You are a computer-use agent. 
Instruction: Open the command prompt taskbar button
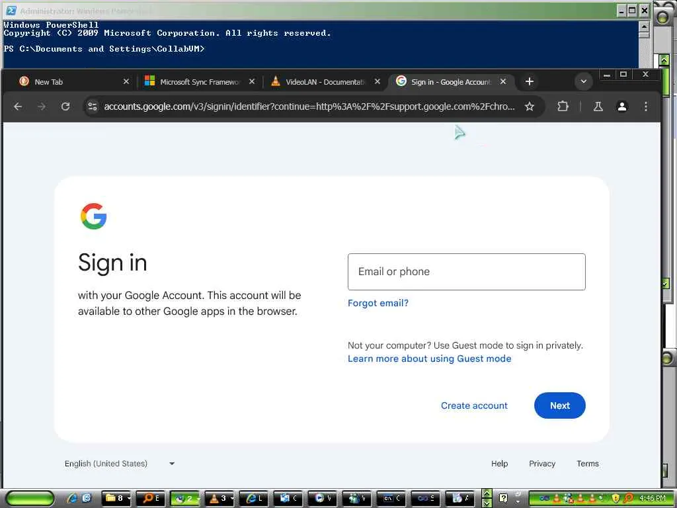coord(391,499)
